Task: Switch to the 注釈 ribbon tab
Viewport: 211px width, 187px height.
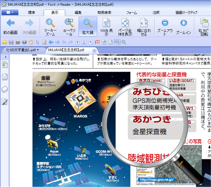Action: tap(156, 13)
